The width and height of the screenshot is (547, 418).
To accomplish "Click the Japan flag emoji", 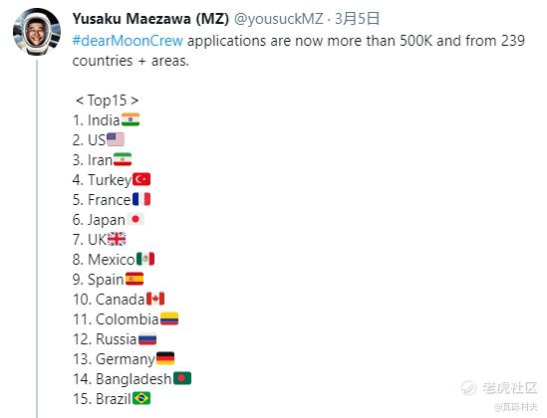I will [x=136, y=219].
